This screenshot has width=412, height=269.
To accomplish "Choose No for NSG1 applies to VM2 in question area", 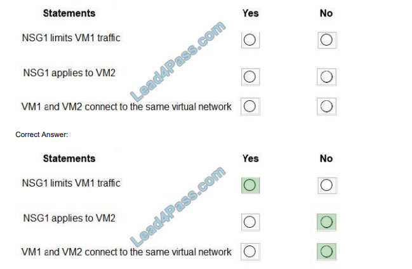I will pos(326,77).
